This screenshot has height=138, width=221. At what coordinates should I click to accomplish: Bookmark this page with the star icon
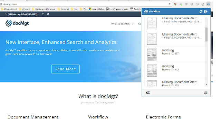[170, 4]
